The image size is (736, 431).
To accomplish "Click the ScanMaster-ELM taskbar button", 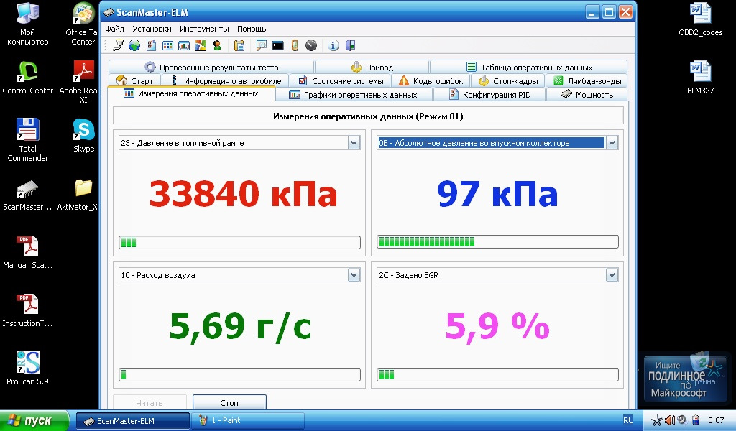I will [133, 421].
